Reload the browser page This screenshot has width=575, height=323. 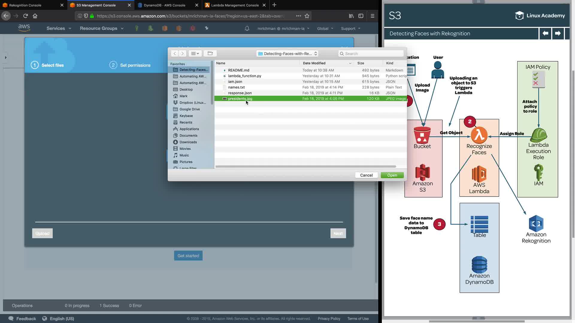coord(25,16)
